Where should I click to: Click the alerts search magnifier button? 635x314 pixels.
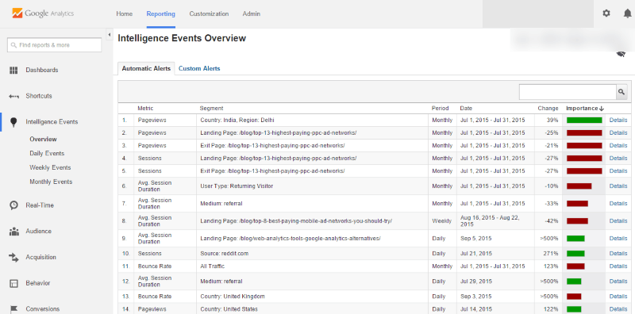tap(622, 92)
